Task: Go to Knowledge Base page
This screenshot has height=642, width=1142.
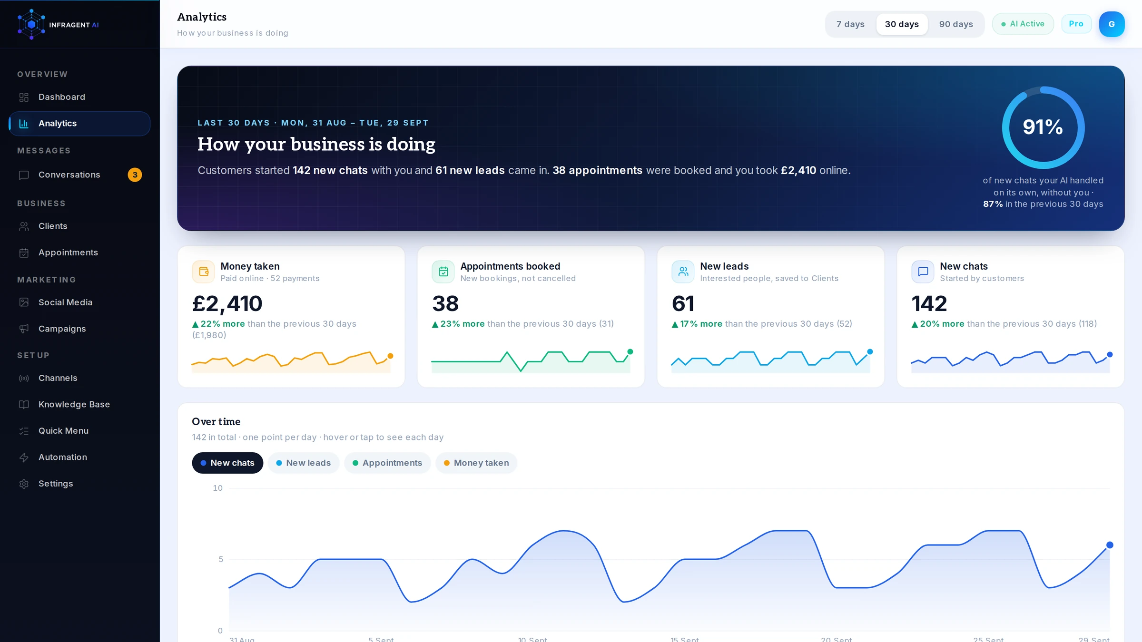Action: coord(79,405)
